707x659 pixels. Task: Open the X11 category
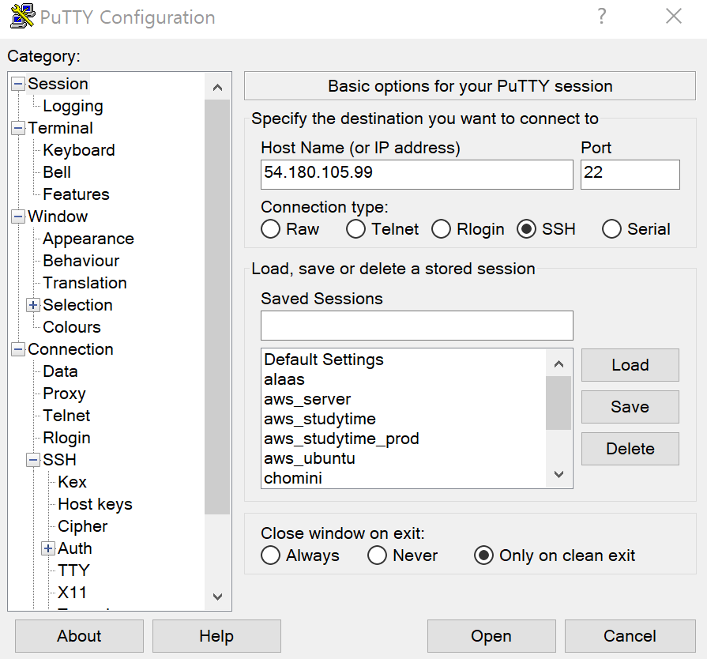coord(72,593)
